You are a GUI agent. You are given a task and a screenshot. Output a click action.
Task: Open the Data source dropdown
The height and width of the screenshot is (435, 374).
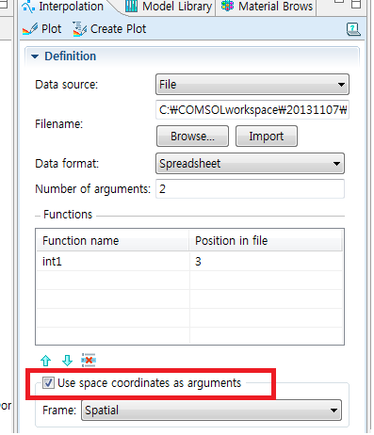click(x=252, y=85)
